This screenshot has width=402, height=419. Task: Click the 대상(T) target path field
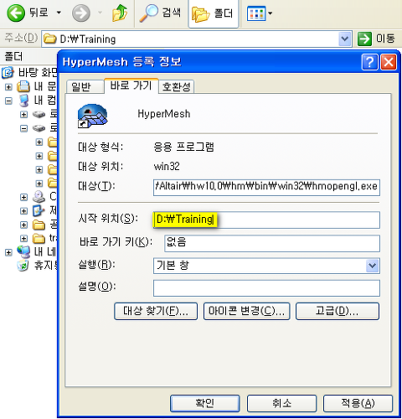(x=266, y=187)
